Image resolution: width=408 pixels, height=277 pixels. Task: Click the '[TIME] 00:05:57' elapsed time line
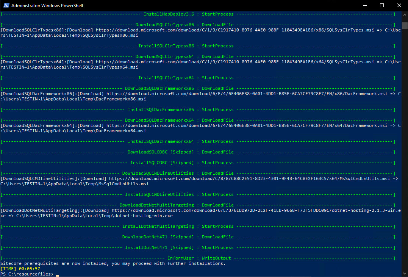coord(20,269)
